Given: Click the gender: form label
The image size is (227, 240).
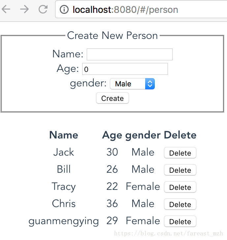Looking at the screenshot, I should point(88,84).
